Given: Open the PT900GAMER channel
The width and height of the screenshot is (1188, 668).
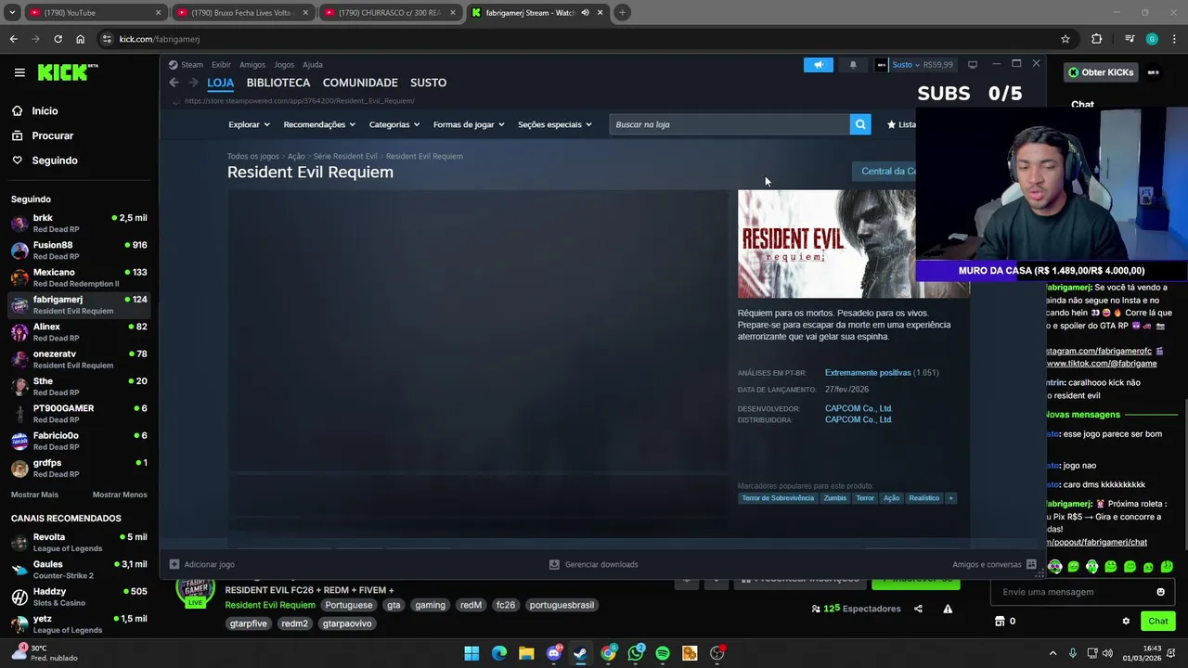Looking at the screenshot, I should pos(79,414).
